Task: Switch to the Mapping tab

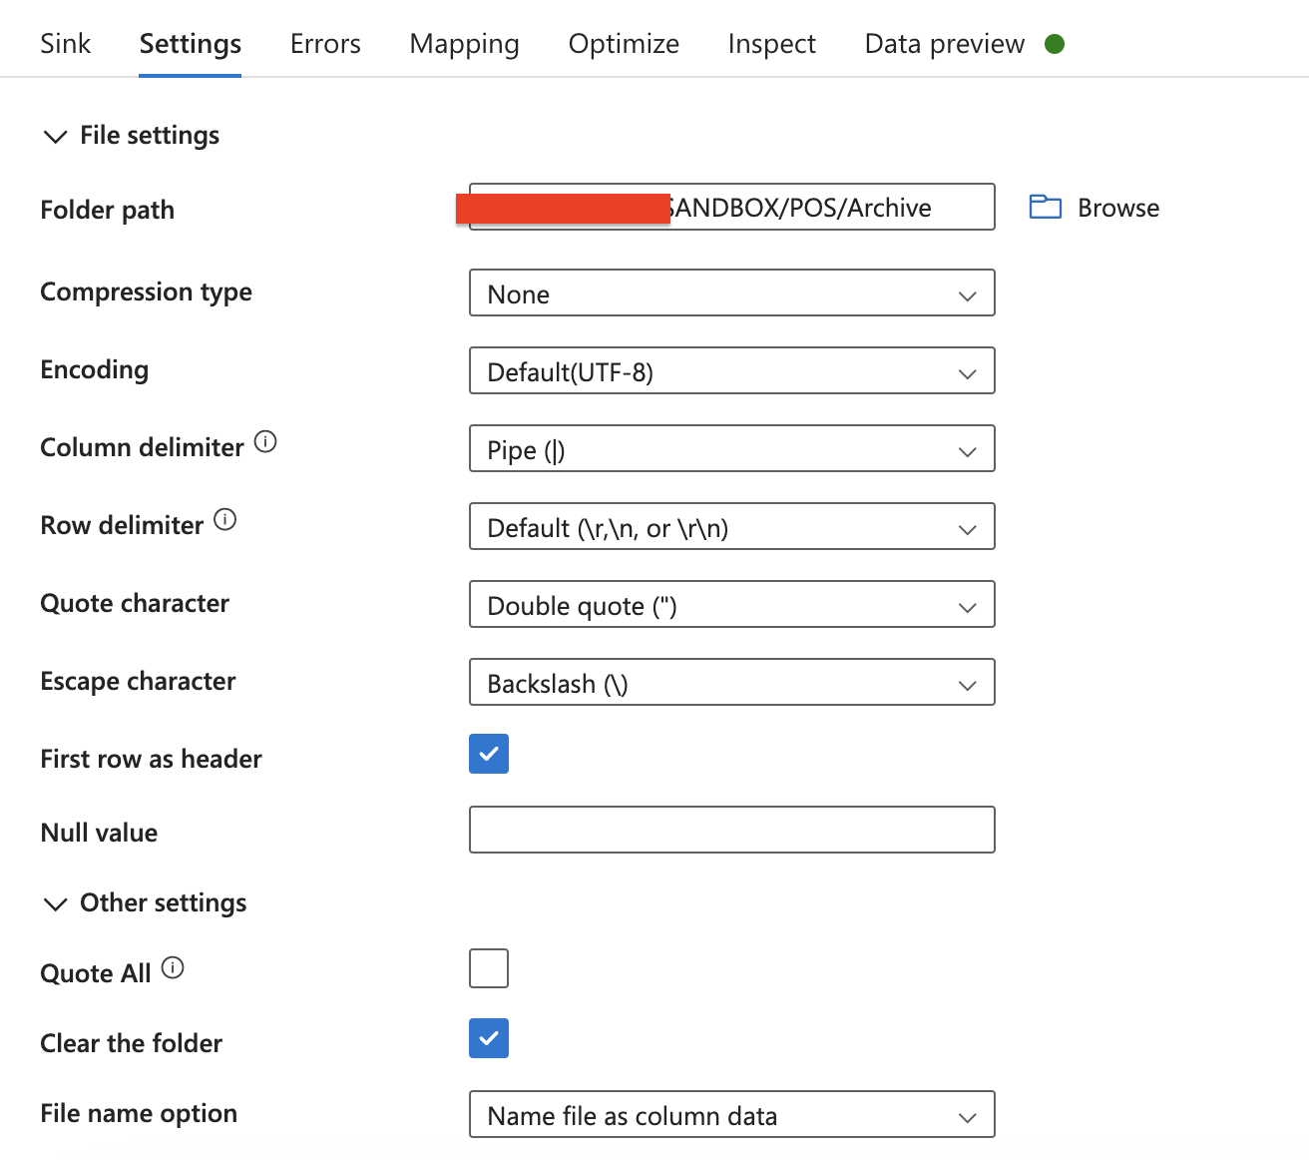Action: point(464,44)
